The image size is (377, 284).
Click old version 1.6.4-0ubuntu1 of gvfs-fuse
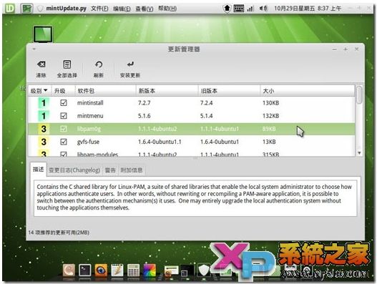(220, 142)
